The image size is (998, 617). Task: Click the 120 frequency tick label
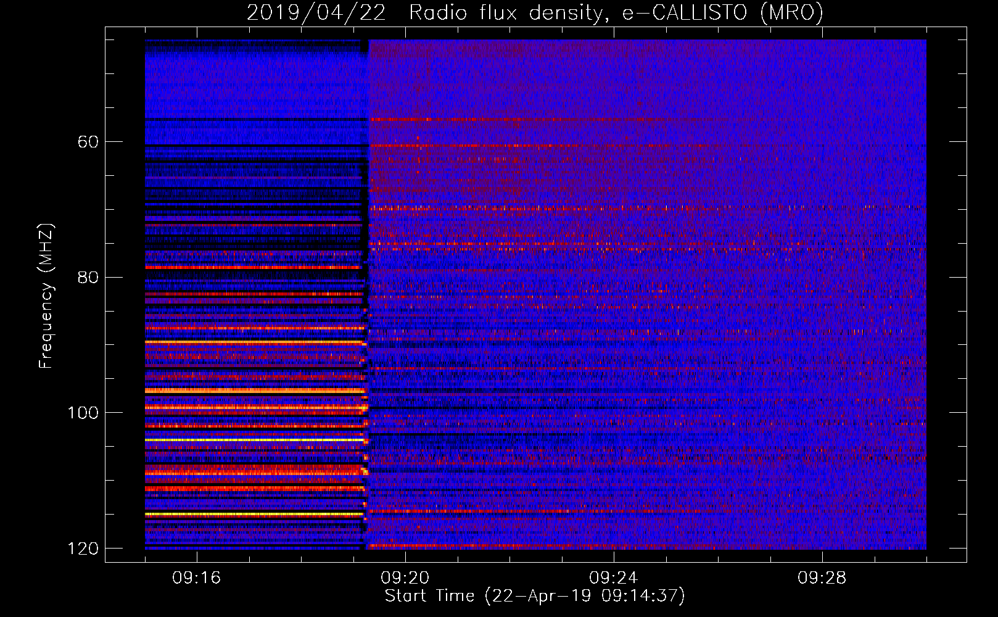(83, 549)
